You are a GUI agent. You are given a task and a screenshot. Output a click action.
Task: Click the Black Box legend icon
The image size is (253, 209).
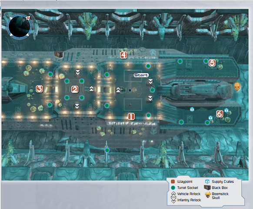tap(207, 188)
